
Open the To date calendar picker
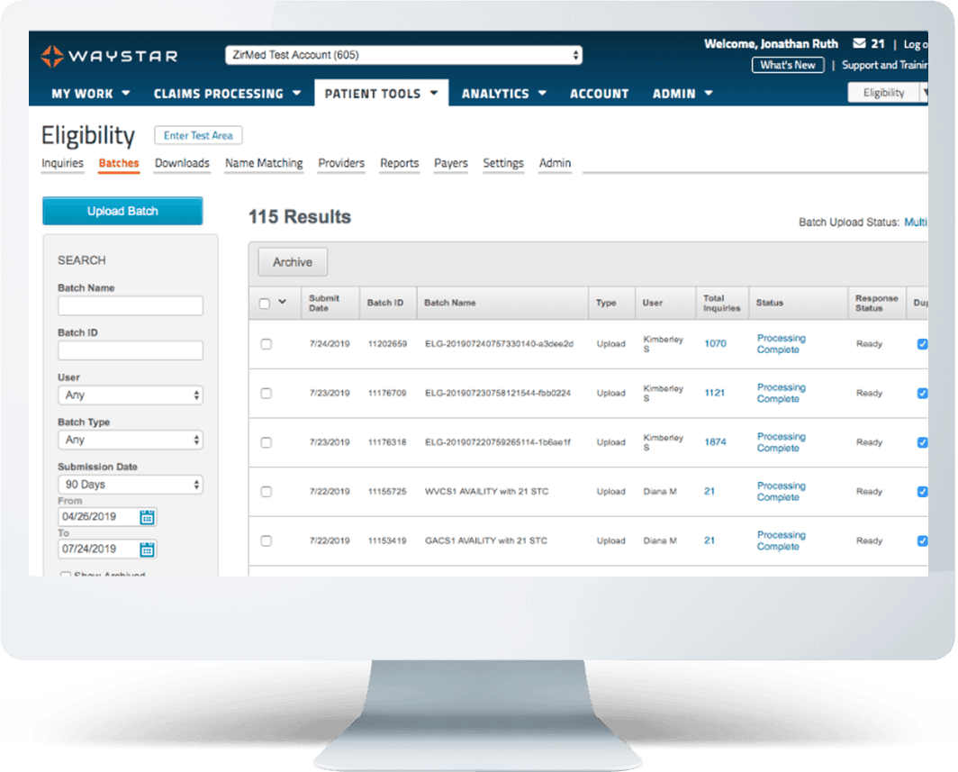point(148,549)
